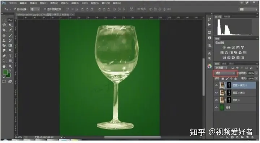The height and width of the screenshot is (143, 260).
Task: Select the Horizontal Type tool
Action: 10,56
